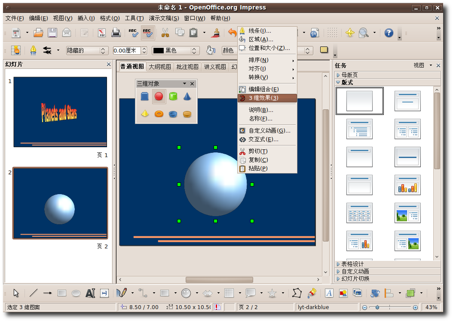453x322 pixels.
Task: Select the red sphere 3D object
Action: [159, 96]
